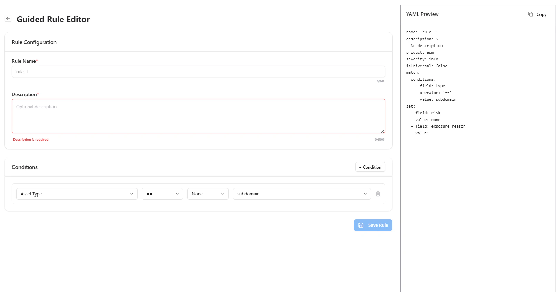Click YAML line 'No description'

[427, 46]
